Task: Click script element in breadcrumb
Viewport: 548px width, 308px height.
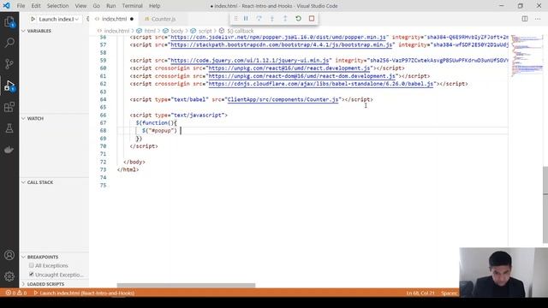Action: click(x=205, y=31)
